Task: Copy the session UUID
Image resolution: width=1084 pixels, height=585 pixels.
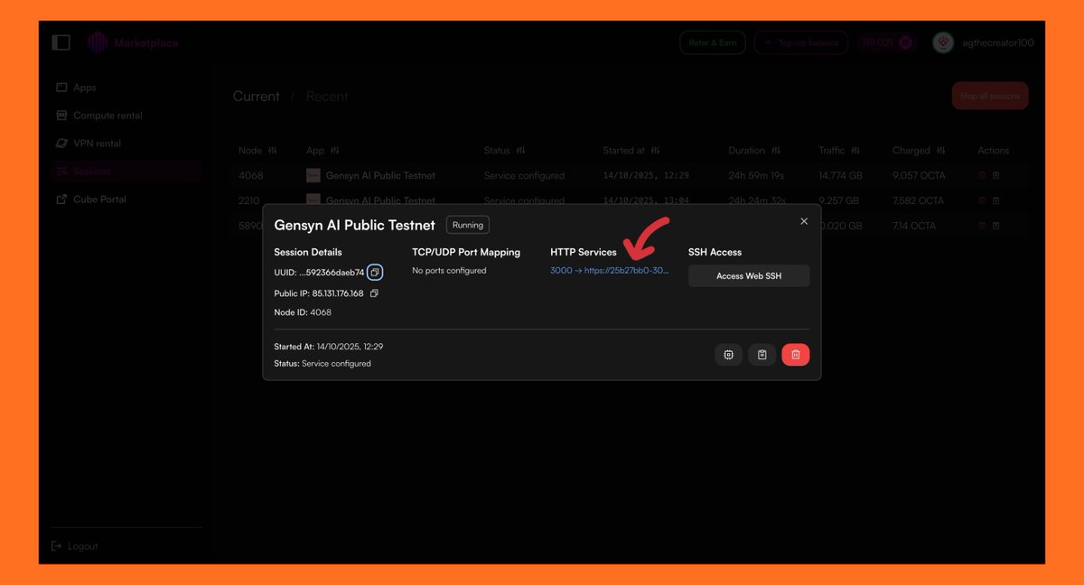Action: tap(375, 272)
